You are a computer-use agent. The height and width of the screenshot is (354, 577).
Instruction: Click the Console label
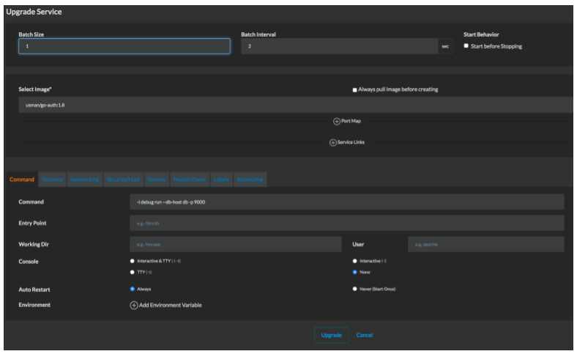pos(29,261)
